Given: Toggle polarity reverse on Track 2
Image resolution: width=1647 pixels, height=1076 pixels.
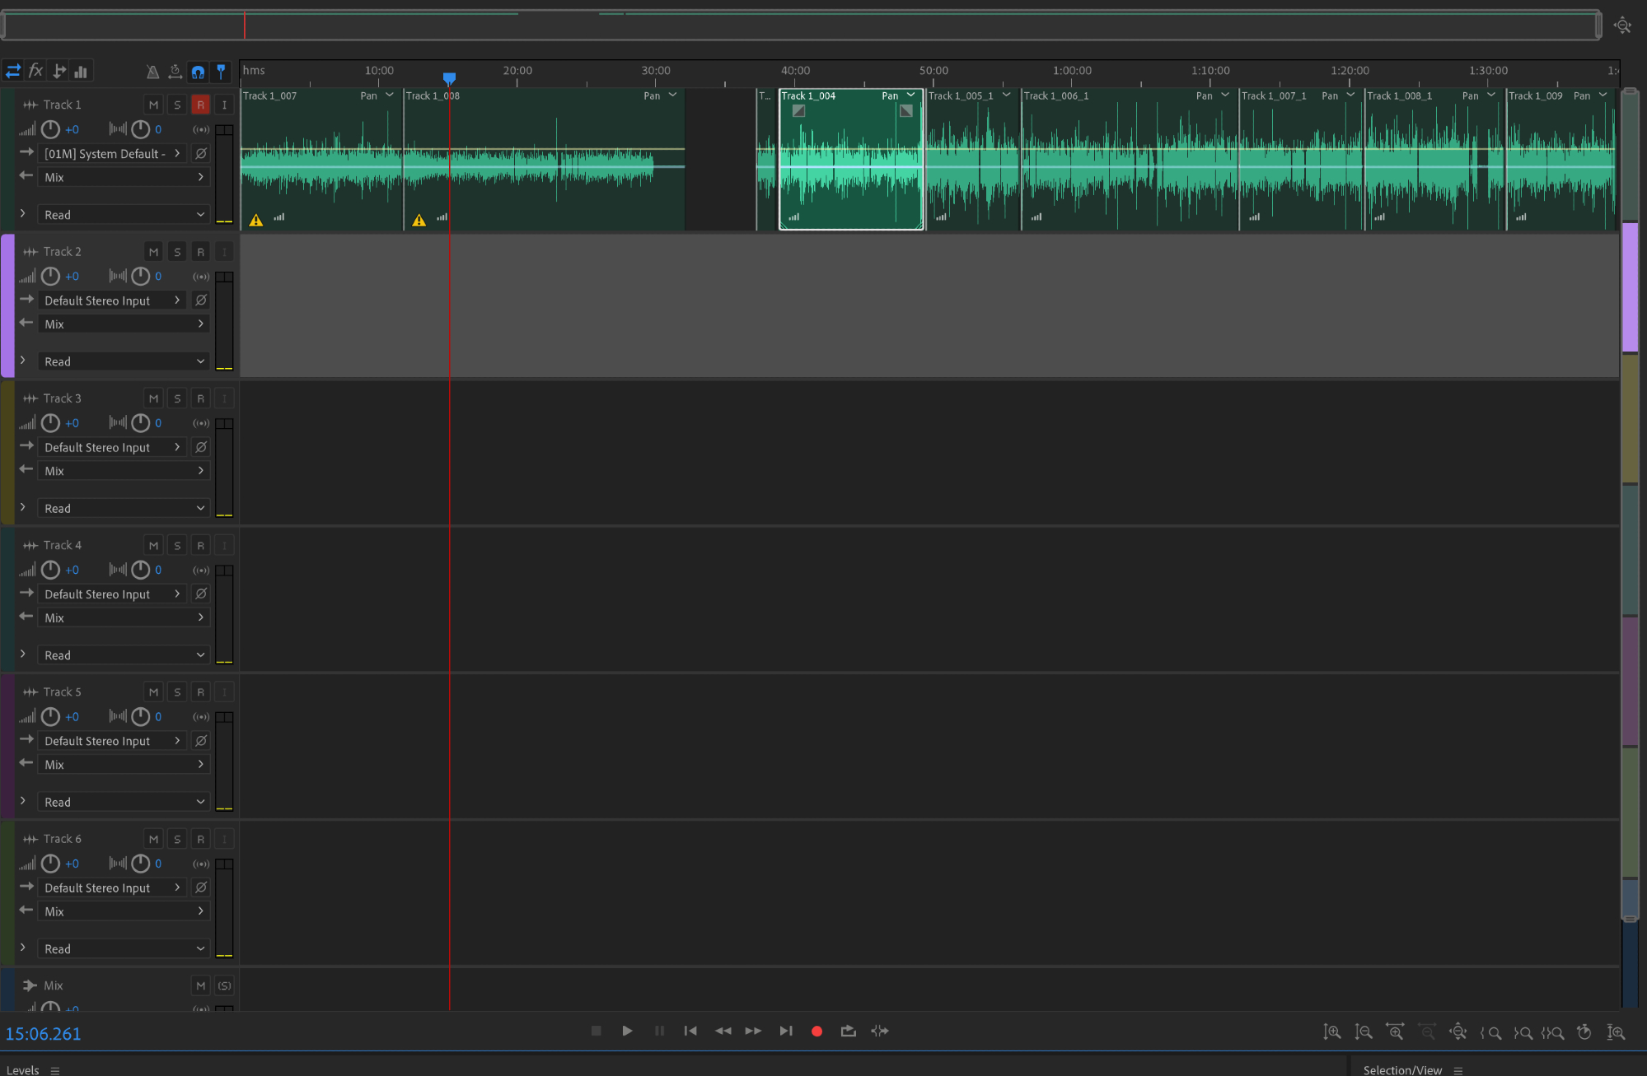Looking at the screenshot, I should (200, 300).
